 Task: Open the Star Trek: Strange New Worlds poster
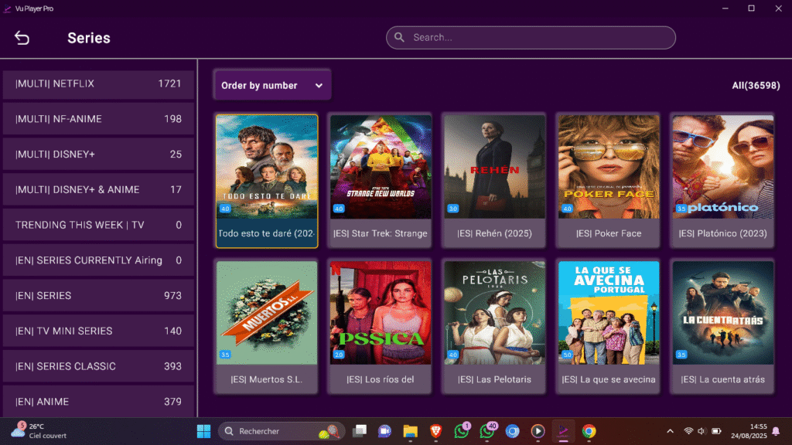[x=381, y=167]
